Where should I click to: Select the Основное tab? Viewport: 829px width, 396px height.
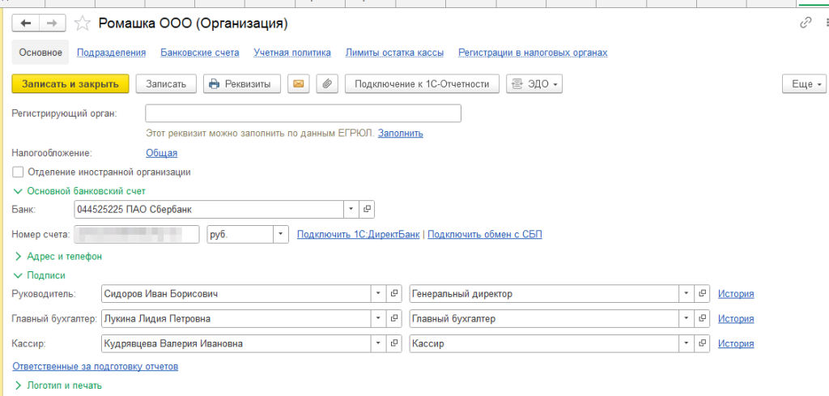tap(40, 53)
